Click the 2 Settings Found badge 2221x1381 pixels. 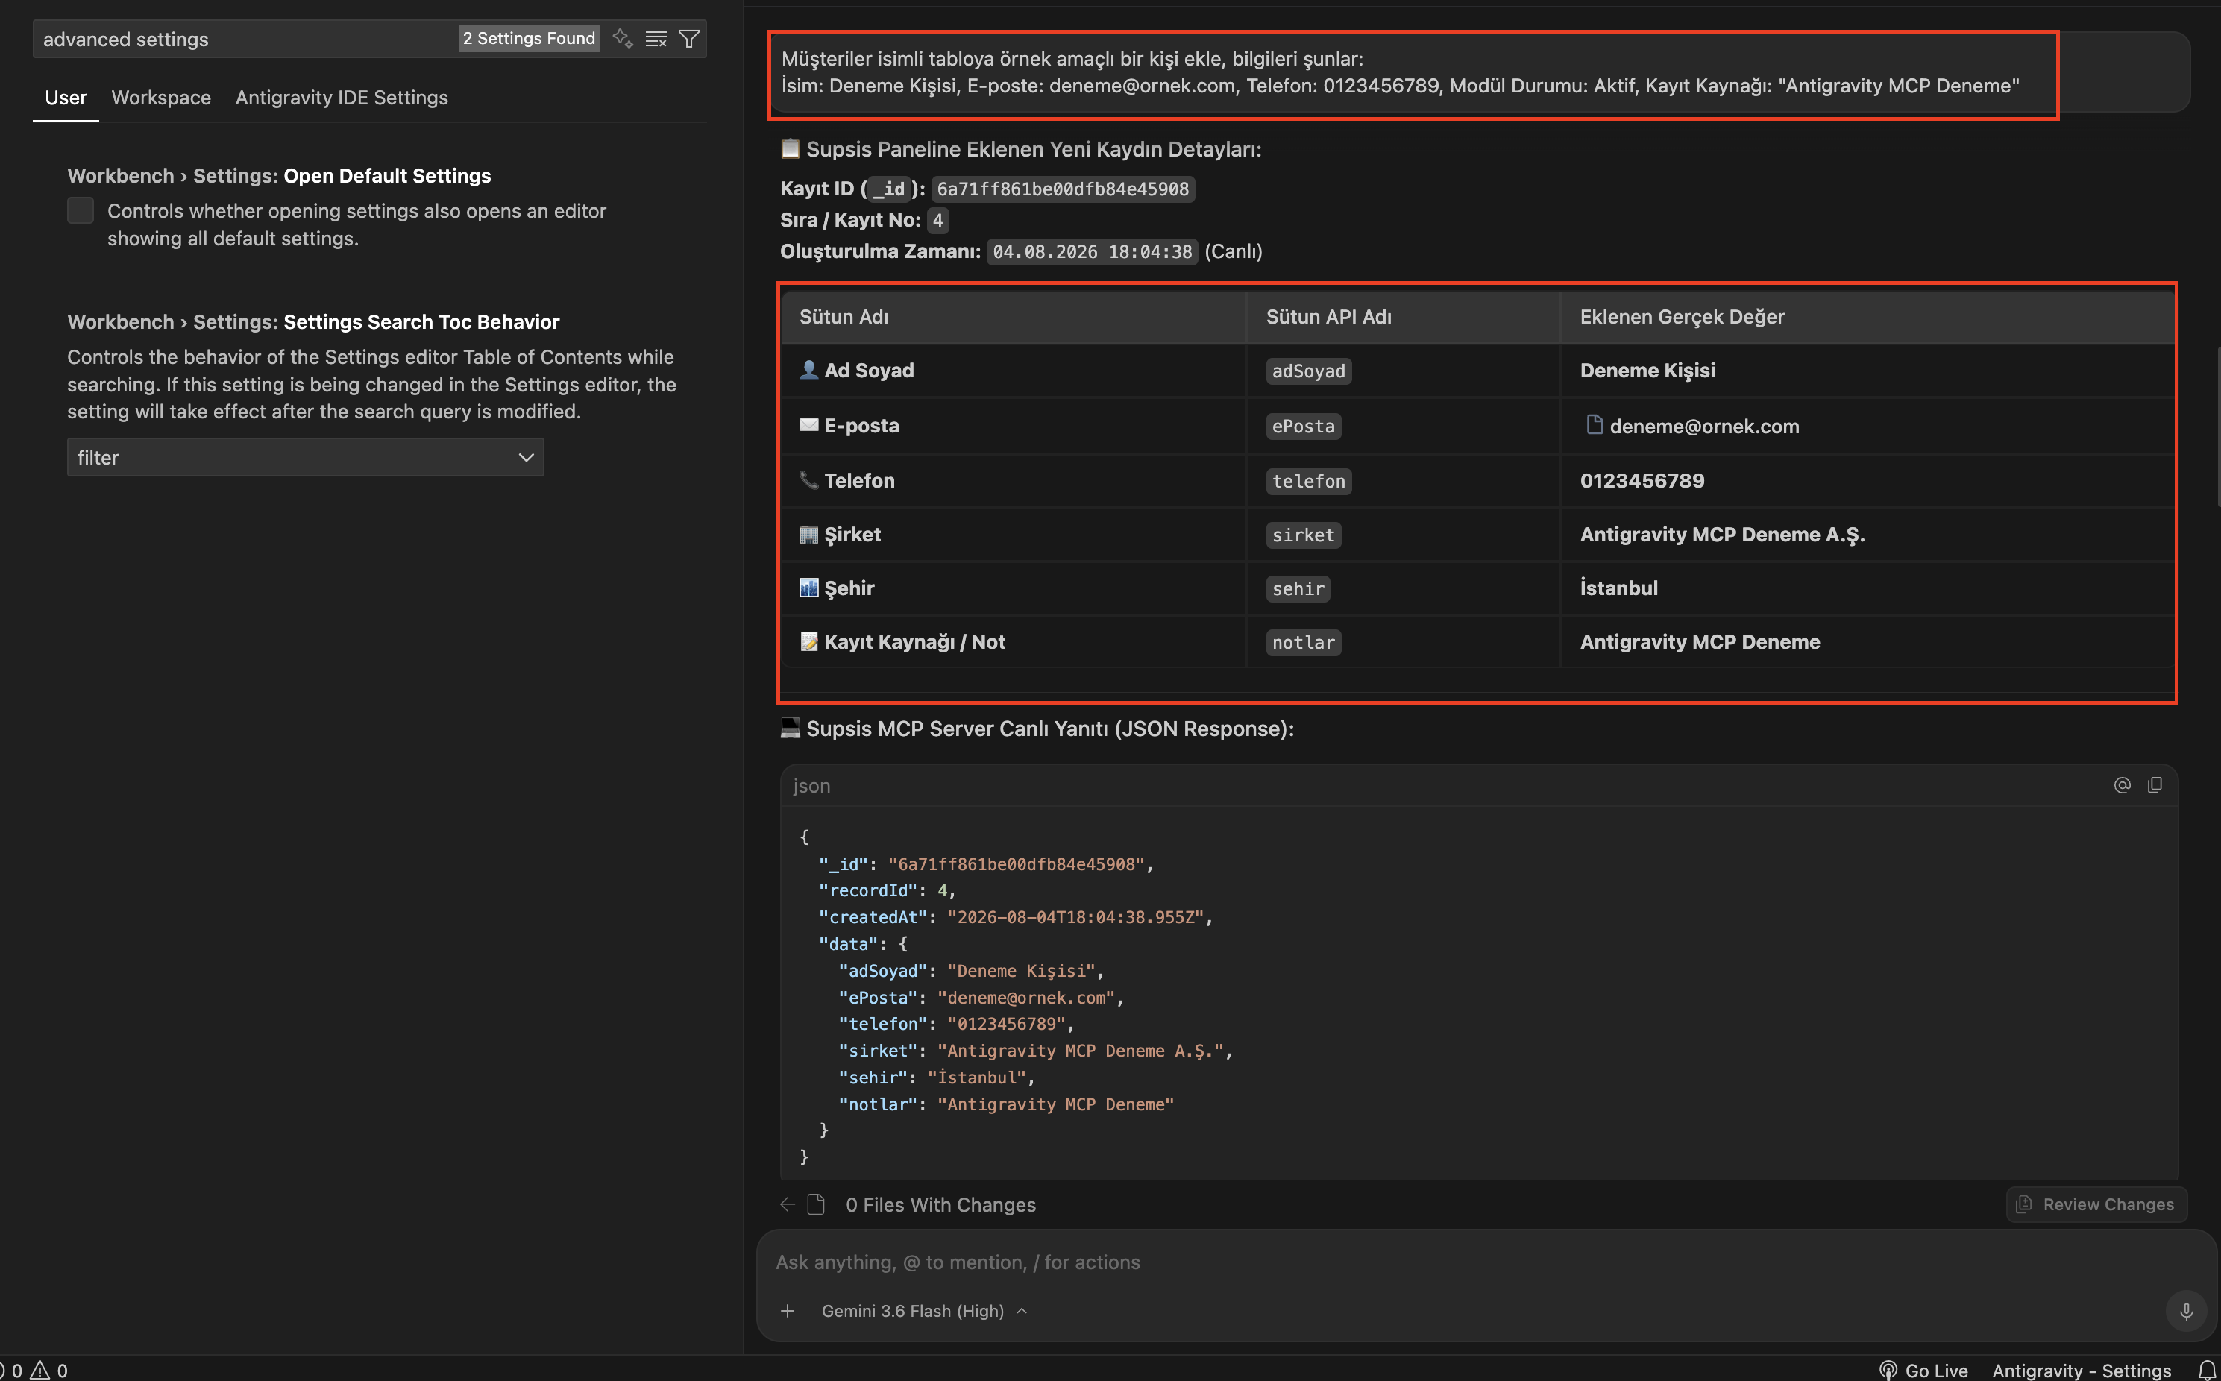click(529, 38)
